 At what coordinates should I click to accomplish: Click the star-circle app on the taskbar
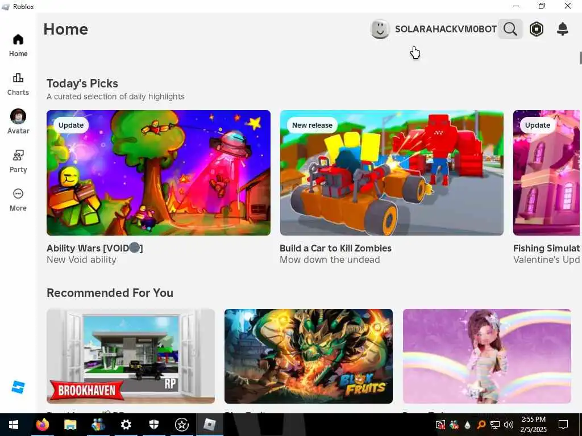pos(181,425)
